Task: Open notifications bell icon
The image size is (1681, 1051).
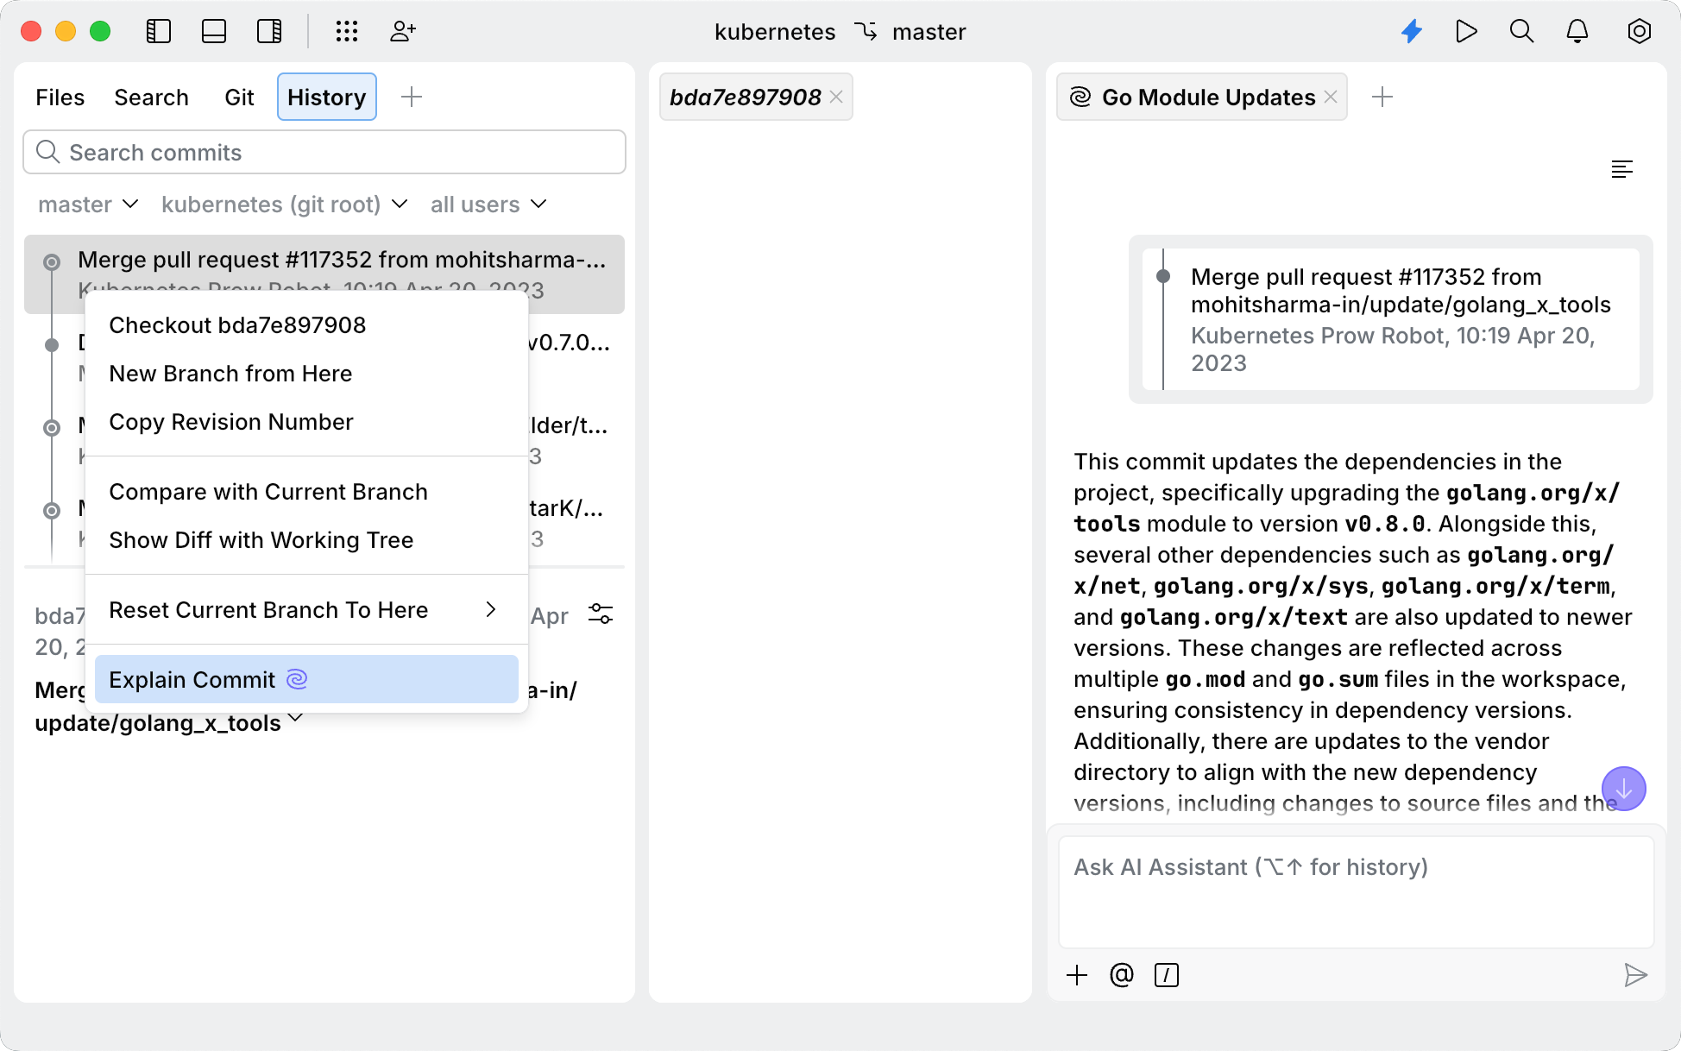Action: [x=1577, y=32]
